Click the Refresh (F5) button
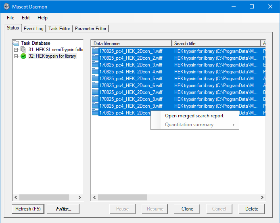280x223 pixels. pyautogui.click(x=28, y=209)
